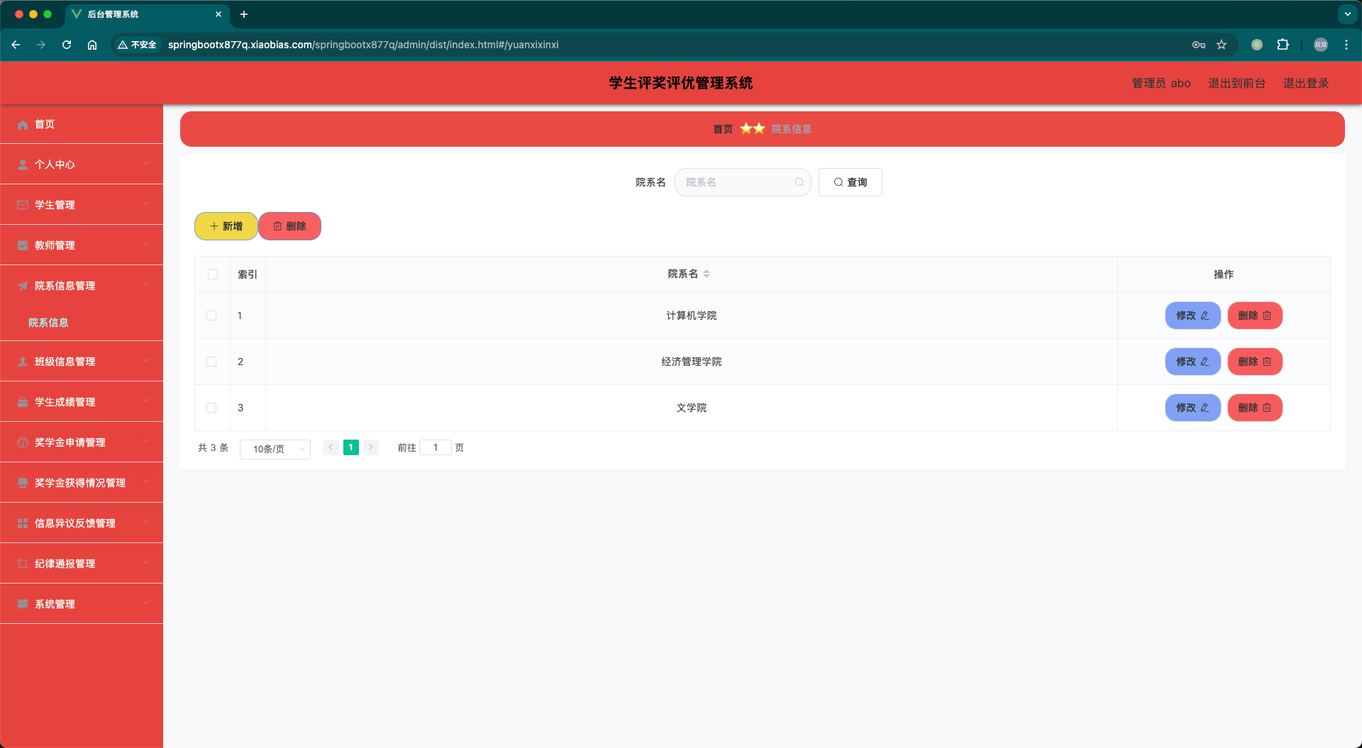Expand the 教师管理 menu
The height and width of the screenshot is (748, 1362).
tap(82, 245)
